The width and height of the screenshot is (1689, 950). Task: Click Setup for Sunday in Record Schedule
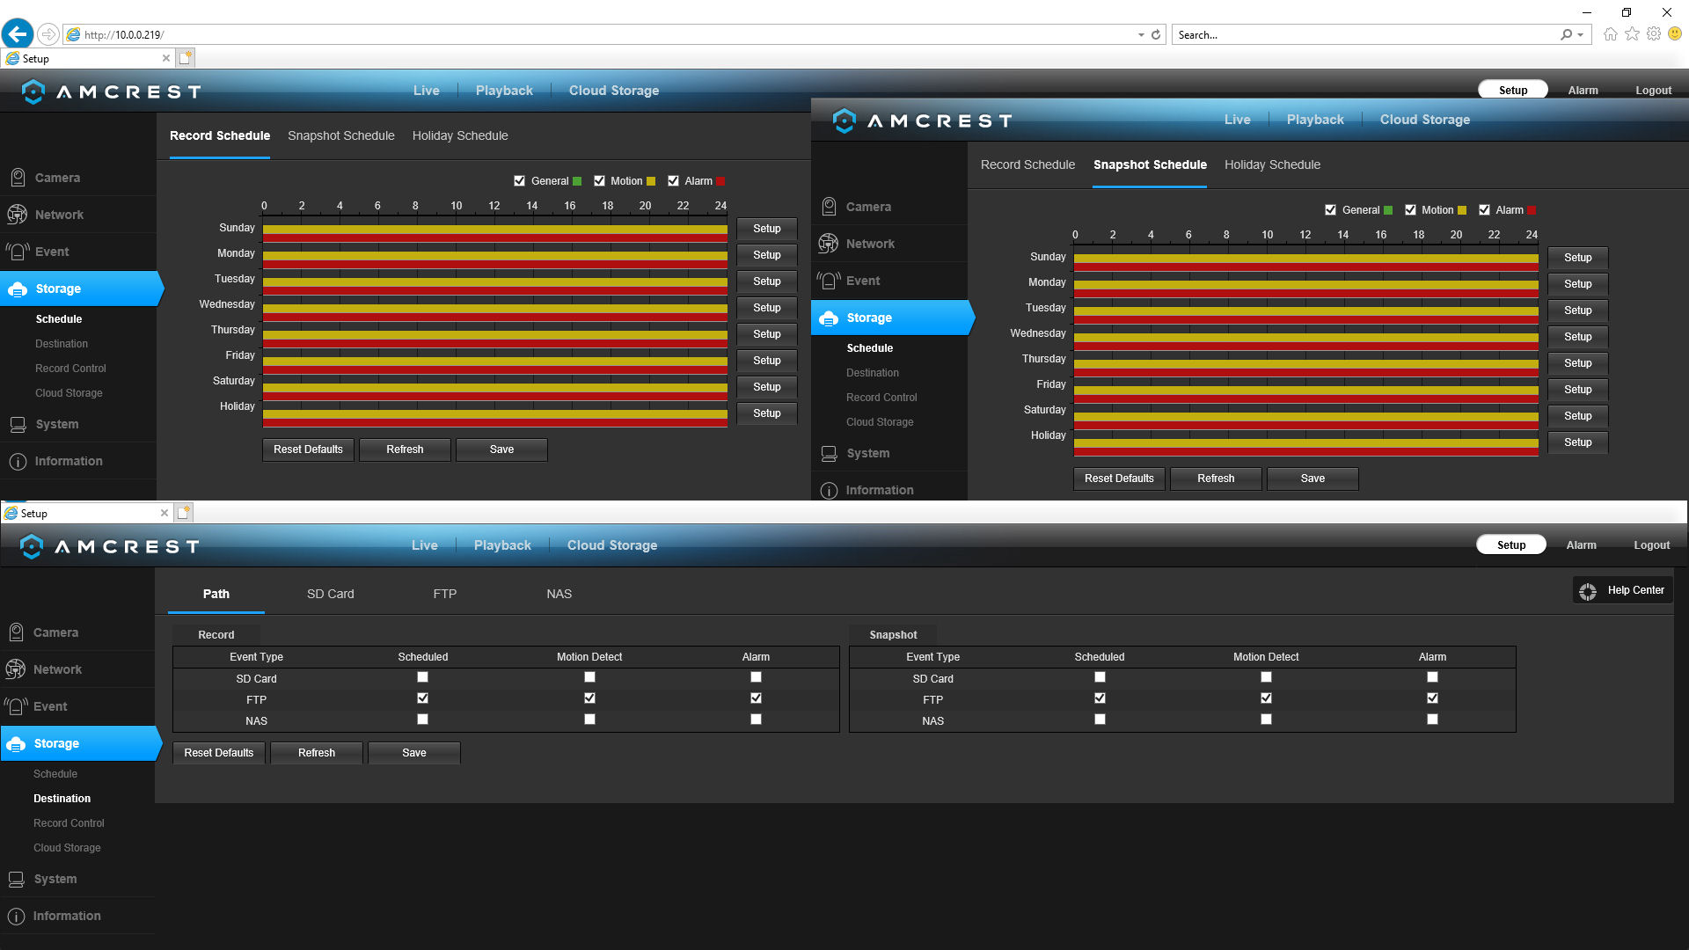767,229
